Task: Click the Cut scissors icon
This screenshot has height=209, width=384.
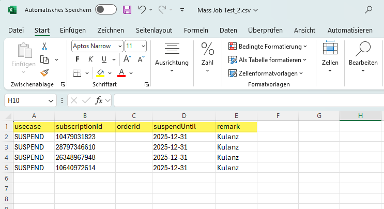Action: pos(44,46)
